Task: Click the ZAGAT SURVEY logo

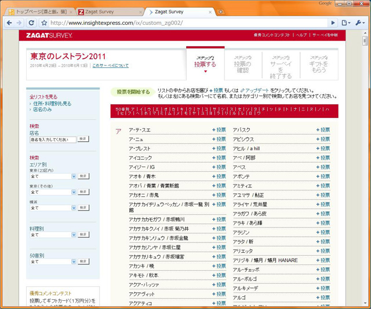Action: (49, 35)
